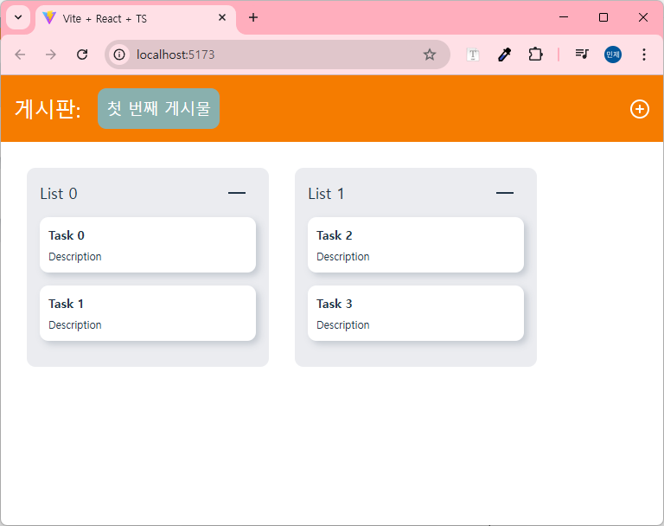Open the Task 0 card
Image resolution: width=664 pixels, height=526 pixels.
point(148,245)
